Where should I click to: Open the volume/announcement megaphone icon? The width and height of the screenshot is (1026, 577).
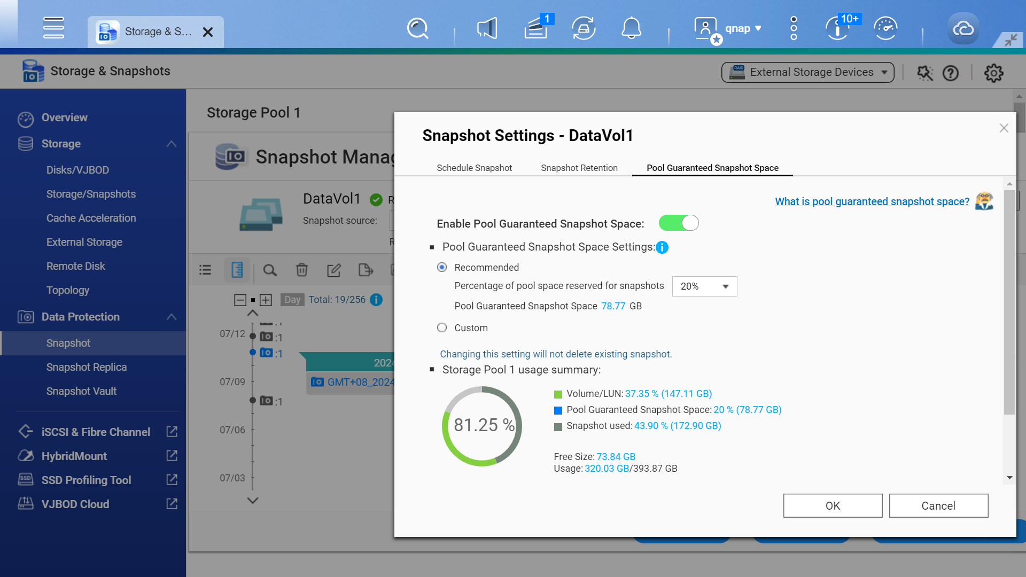pos(487,28)
